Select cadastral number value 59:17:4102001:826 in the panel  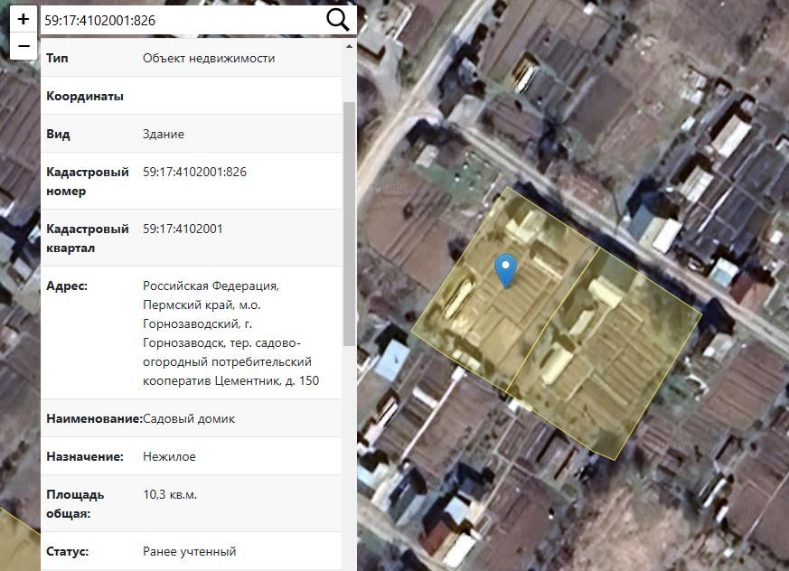(x=194, y=172)
